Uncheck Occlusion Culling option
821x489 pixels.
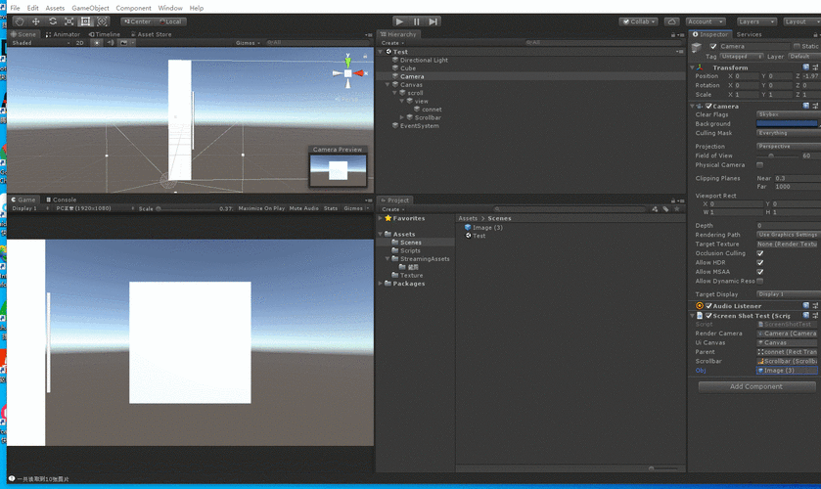759,253
